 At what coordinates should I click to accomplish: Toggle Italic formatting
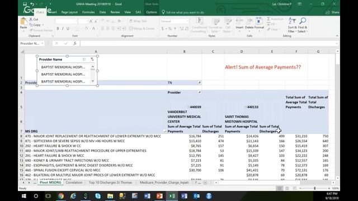(x=63, y=28)
